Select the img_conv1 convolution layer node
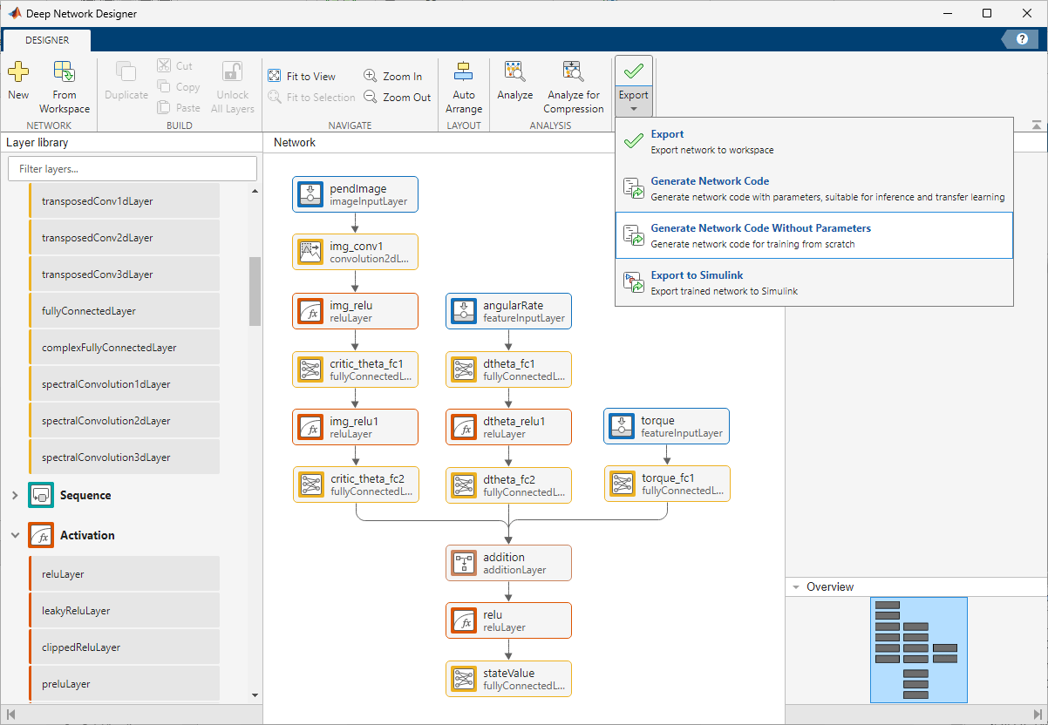 pyautogui.click(x=355, y=252)
